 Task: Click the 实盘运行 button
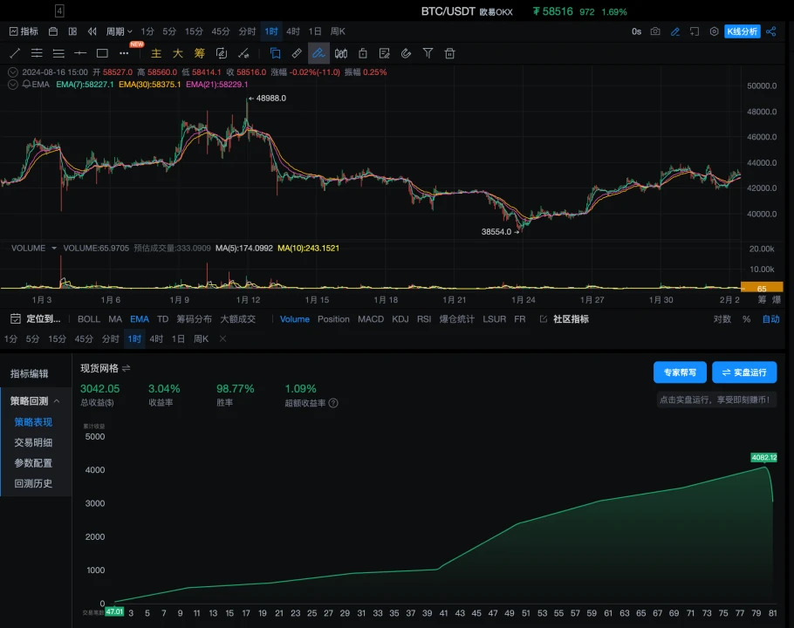tap(743, 372)
